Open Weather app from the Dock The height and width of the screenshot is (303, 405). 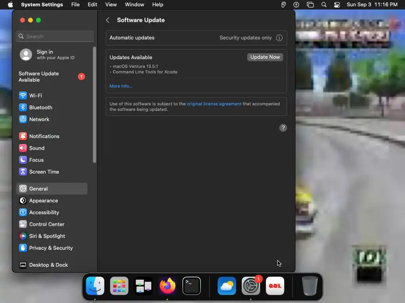tap(227, 286)
